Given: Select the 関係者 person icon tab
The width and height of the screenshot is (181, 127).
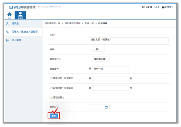Looking at the screenshot, I should 20,15.
